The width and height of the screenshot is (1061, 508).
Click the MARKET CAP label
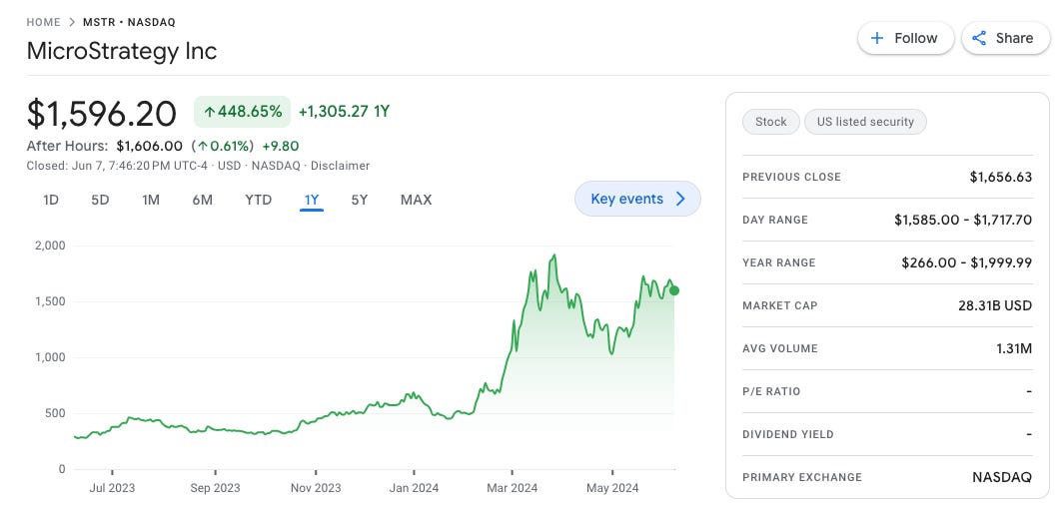780,306
